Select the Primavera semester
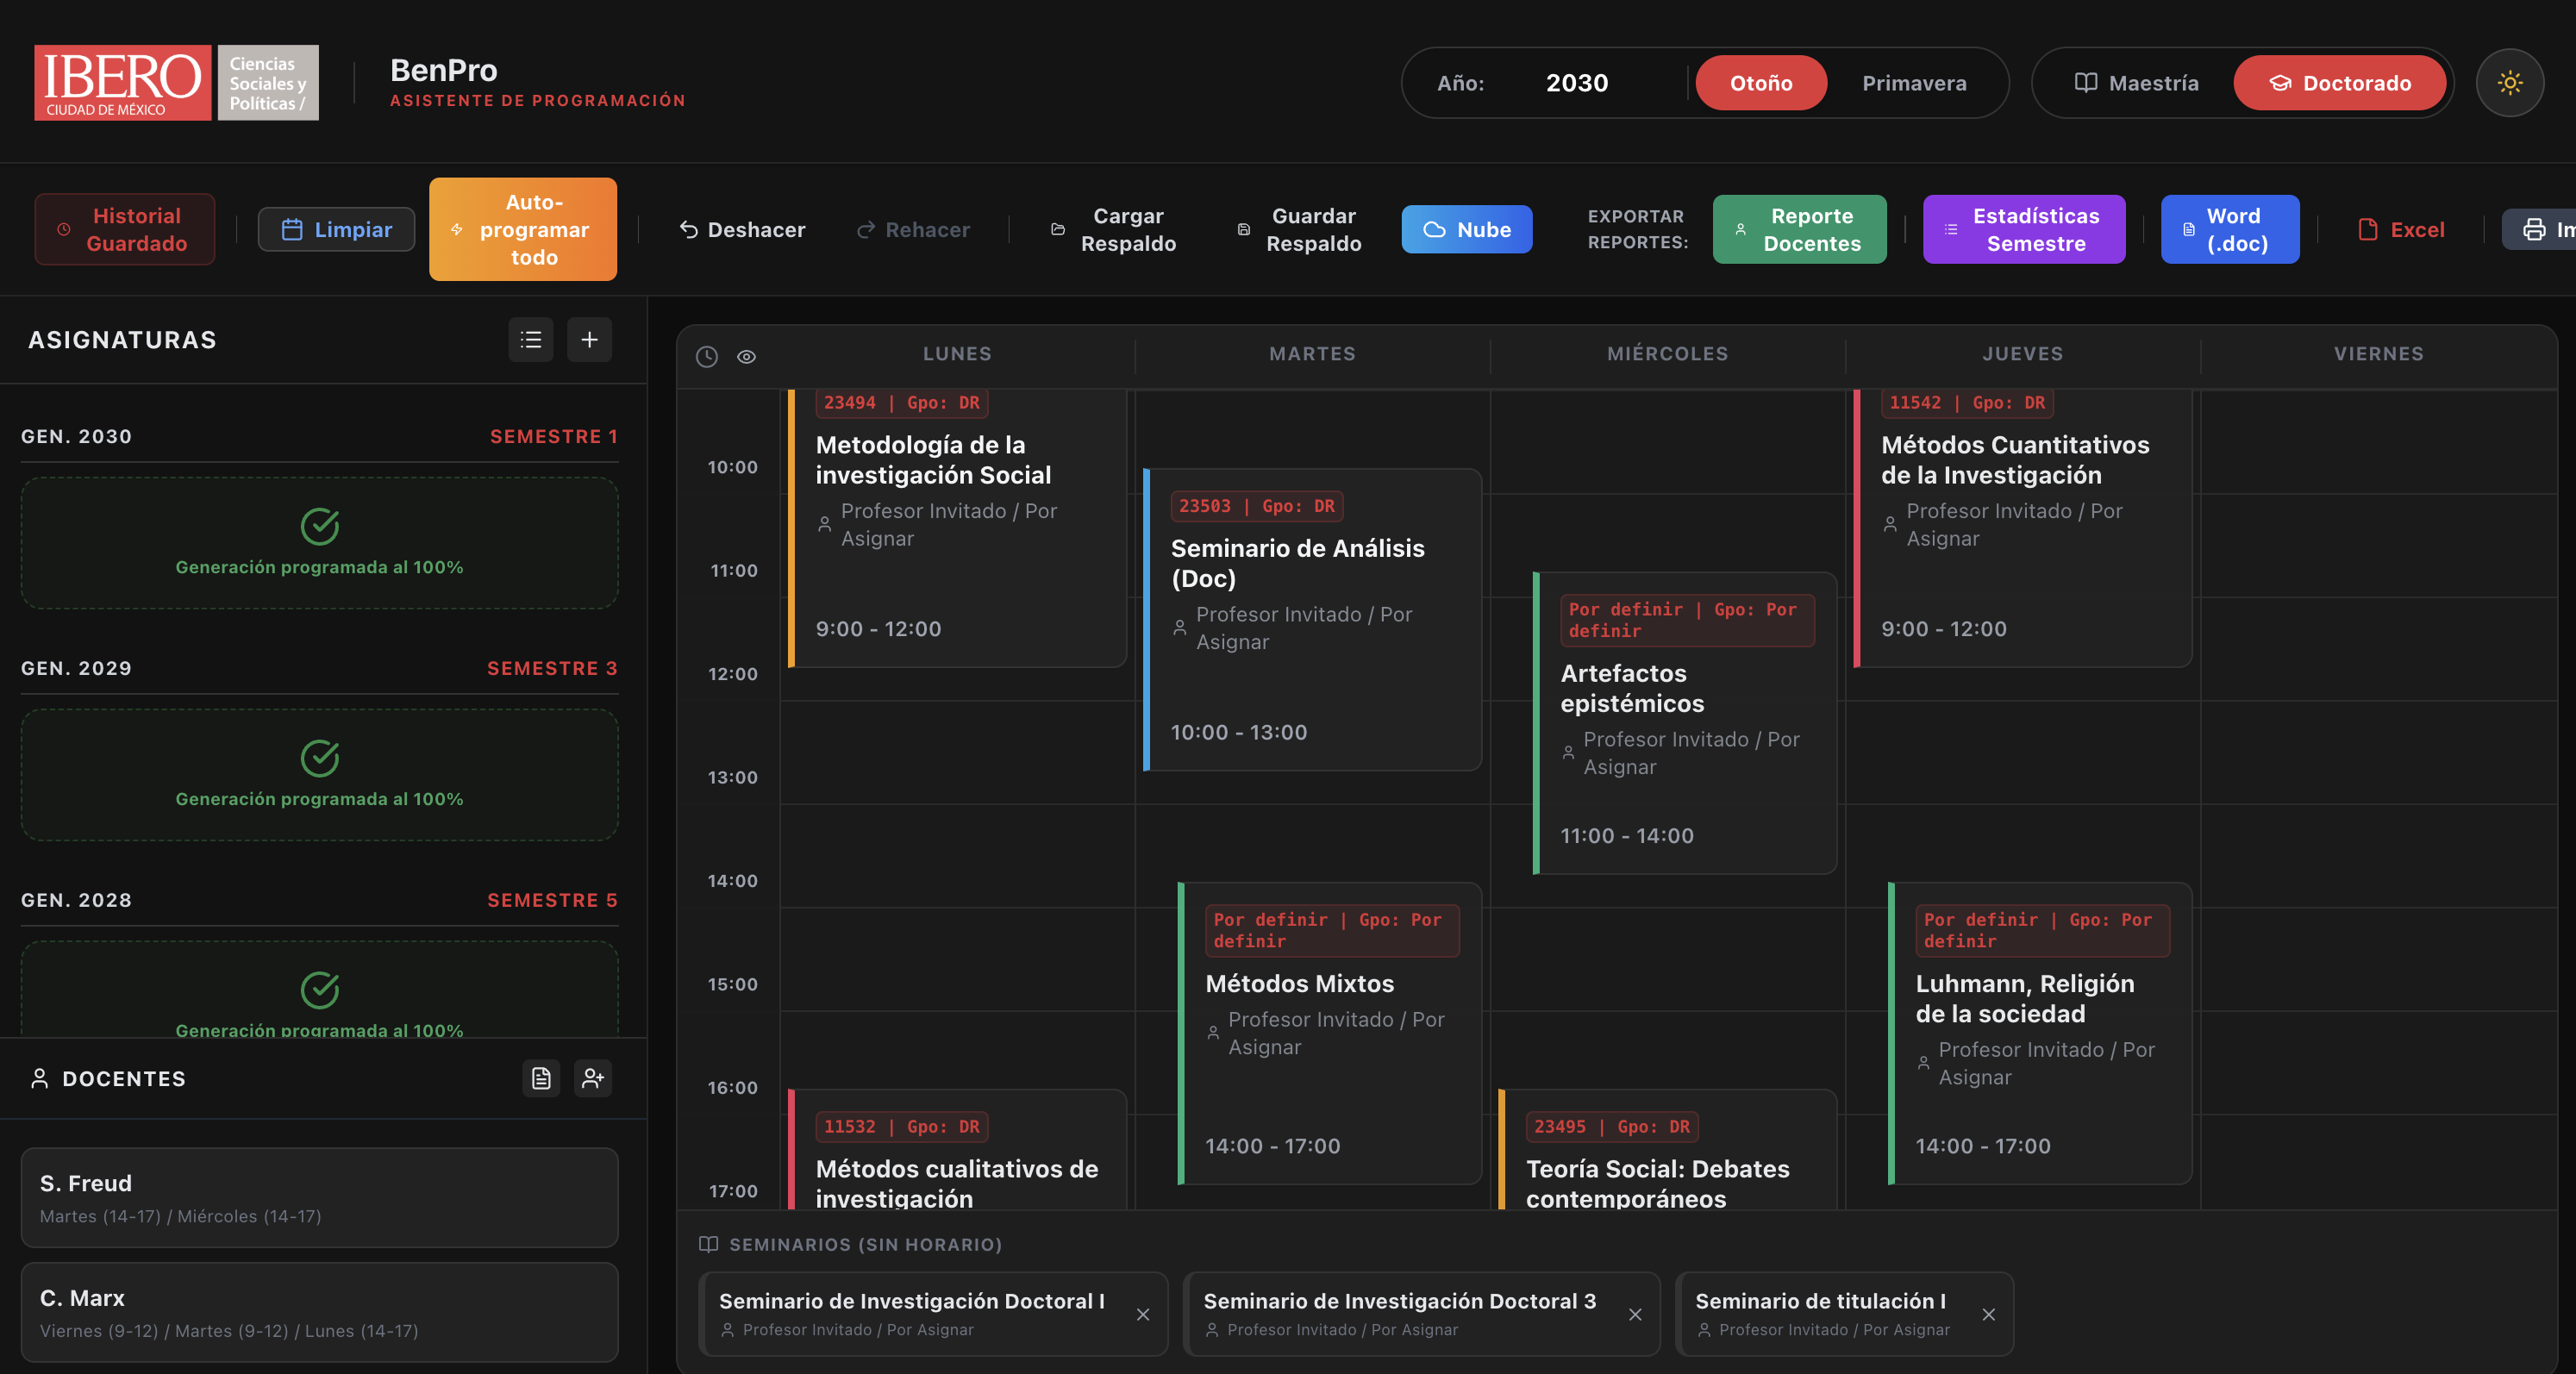This screenshot has width=2576, height=1374. (x=1914, y=83)
